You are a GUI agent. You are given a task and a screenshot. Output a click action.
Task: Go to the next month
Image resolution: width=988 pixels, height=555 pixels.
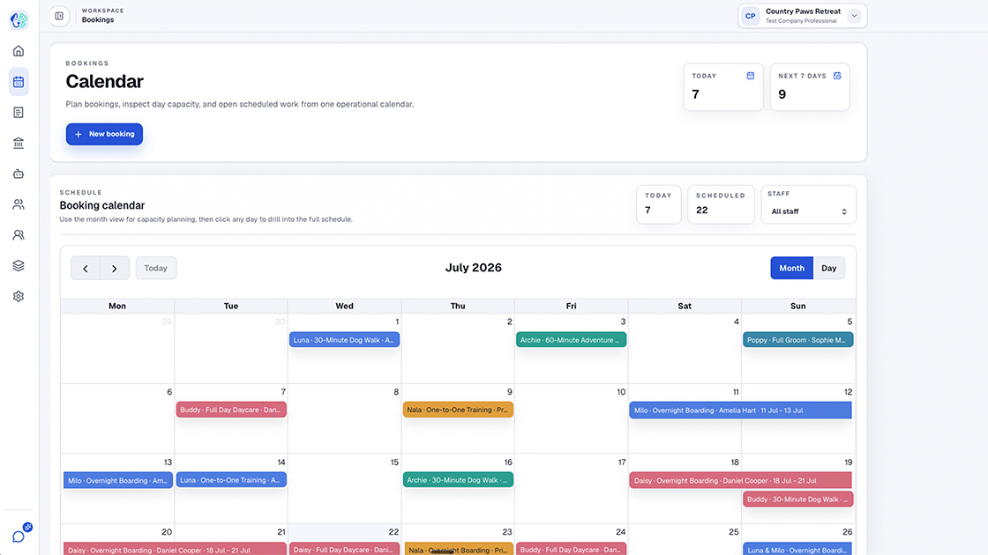[x=115, y=268]
